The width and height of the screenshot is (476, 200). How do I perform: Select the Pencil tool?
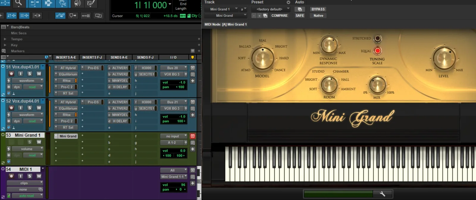tap(91, 3)
